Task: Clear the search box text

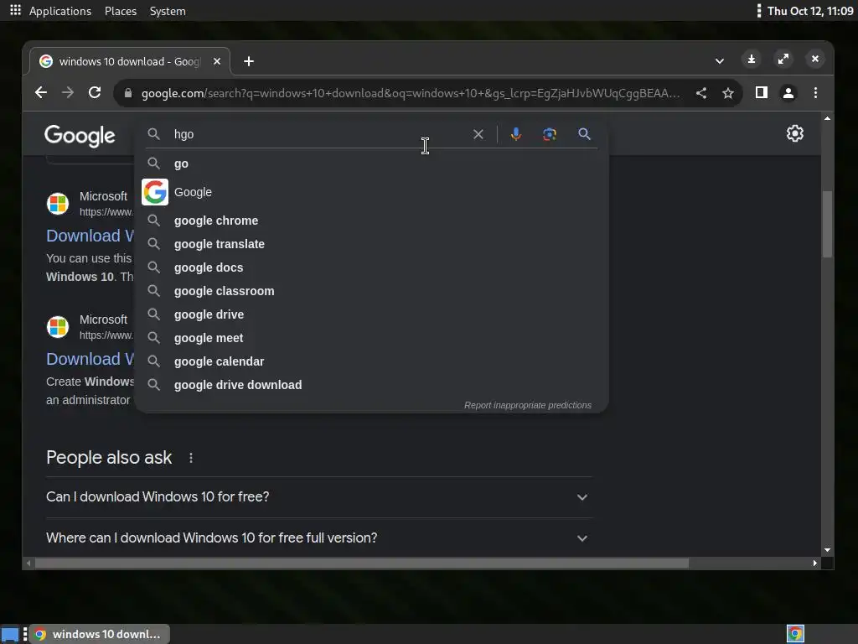Action: click(x=478, y=134)
